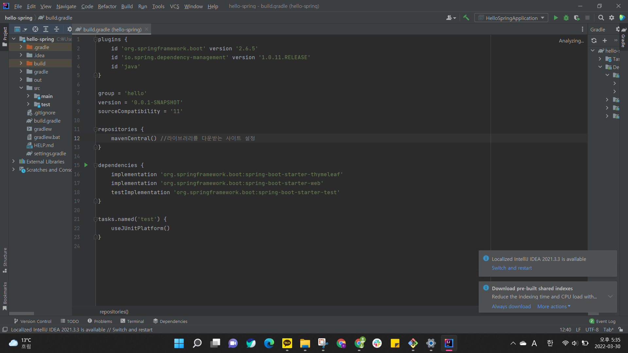Run dependencies block via gutter play icon
This screenshot has height=353, width=628.
tap(86, 165)
